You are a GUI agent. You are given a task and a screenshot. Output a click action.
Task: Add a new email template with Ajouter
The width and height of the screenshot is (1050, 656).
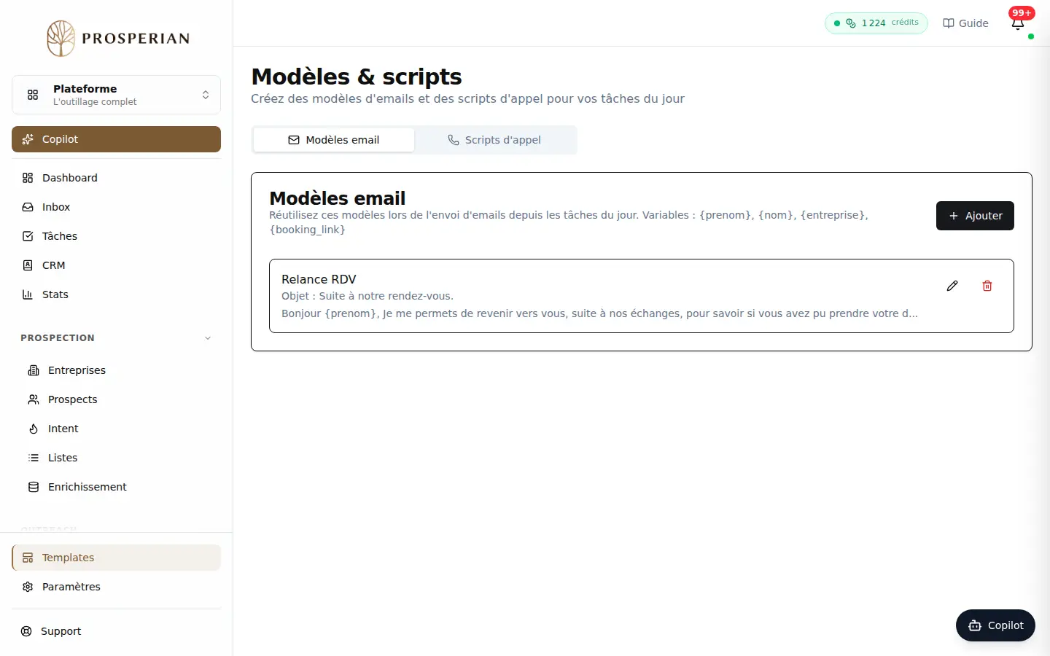pyautogui.click(x=975, y=216)
